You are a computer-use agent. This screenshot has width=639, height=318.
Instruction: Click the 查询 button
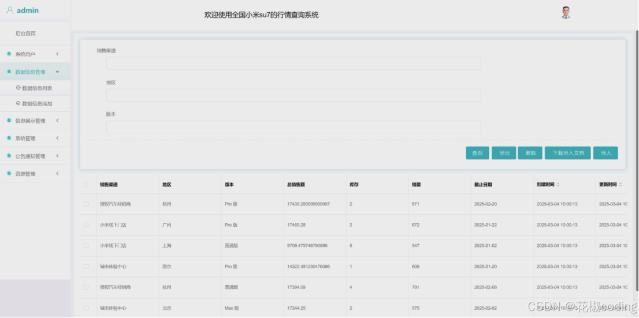477,153
